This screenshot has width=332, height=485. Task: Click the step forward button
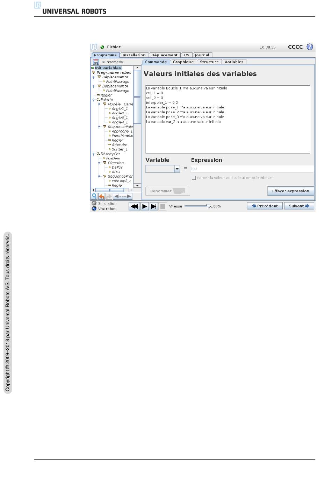click(153, 206)
